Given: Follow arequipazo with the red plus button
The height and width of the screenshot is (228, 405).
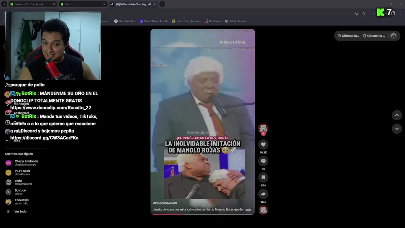Looking at the screenshot, I should [x=263, y=134].
